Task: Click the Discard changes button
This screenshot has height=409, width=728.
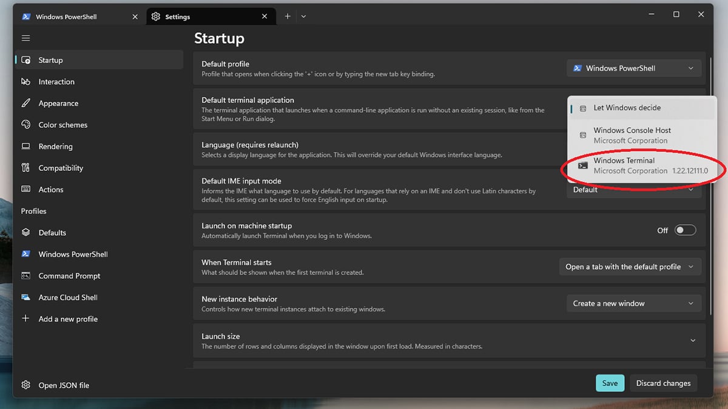Action: pyautogui.click(x=663, y=383)
